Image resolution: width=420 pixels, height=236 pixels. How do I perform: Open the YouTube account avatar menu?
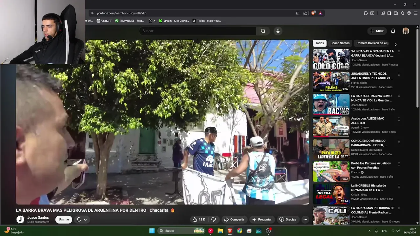point(406,31)
